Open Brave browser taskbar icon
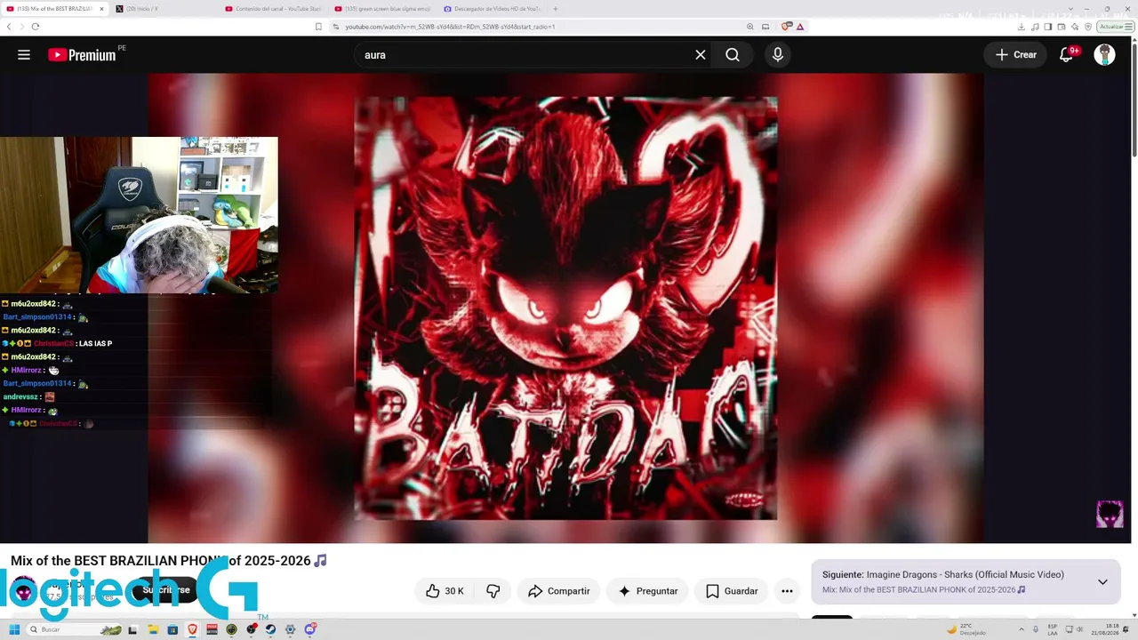This screenshot has width=1138, height=640. pos(192,629)
